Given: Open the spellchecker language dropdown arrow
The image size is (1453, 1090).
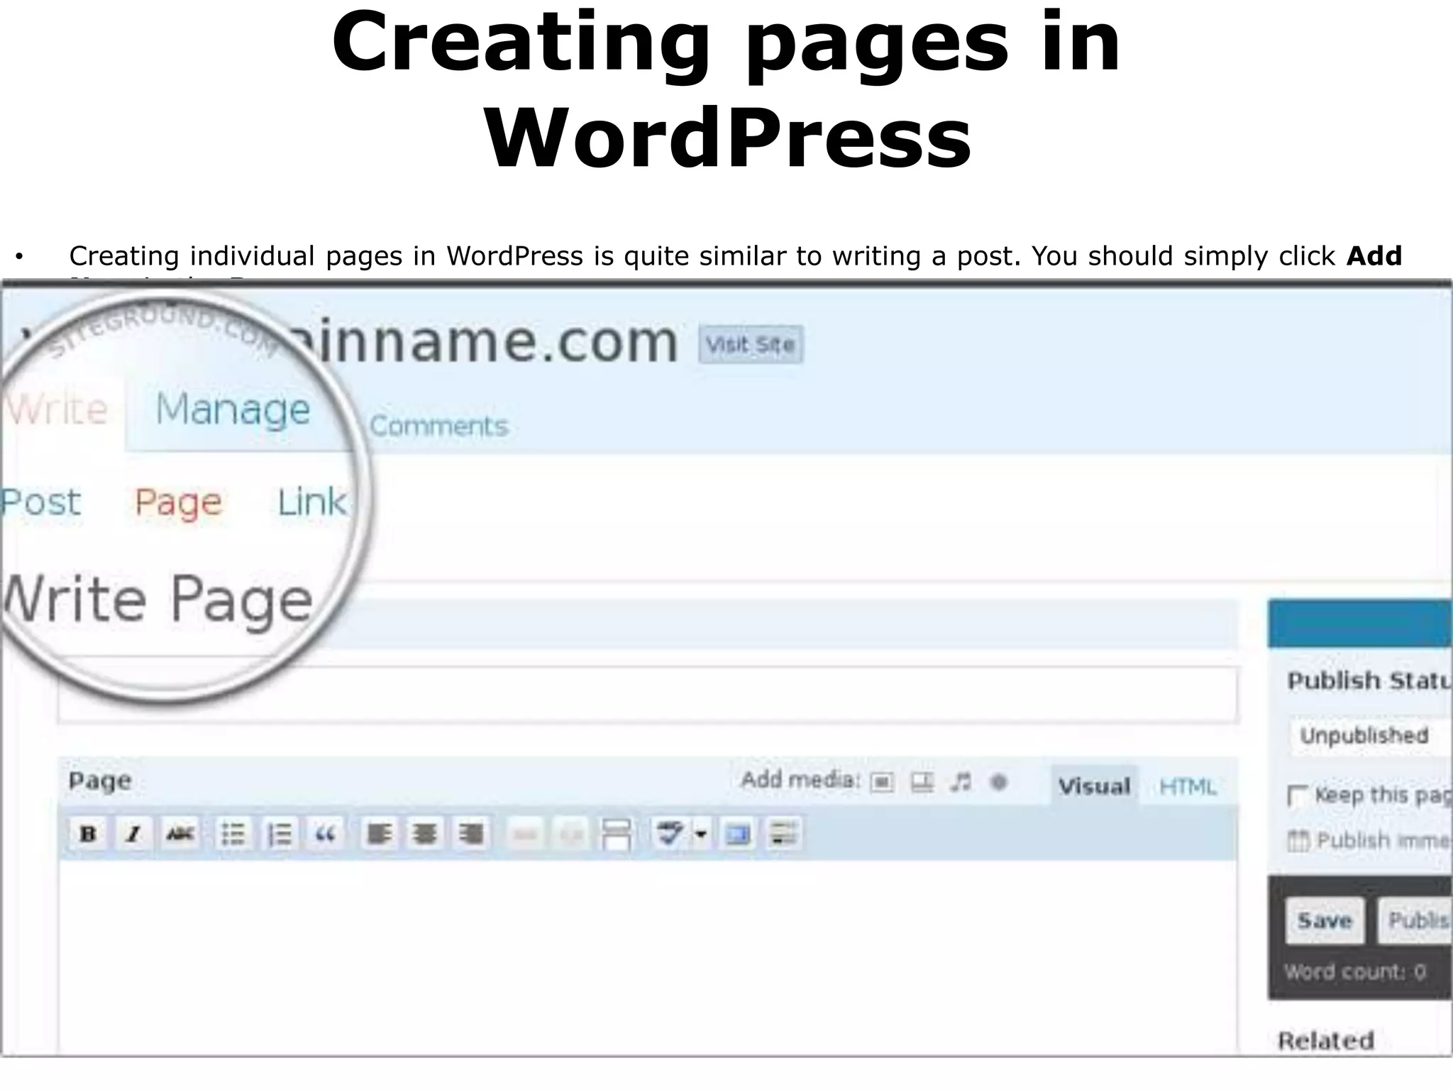Looking at the screenshot, I should coord(700,834).
